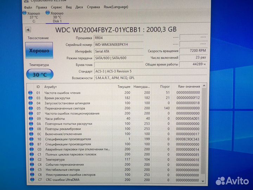This screenshot has height=190, width=253.
Task: Click the SMART list scroll up arrow
Action: point(204,86)
